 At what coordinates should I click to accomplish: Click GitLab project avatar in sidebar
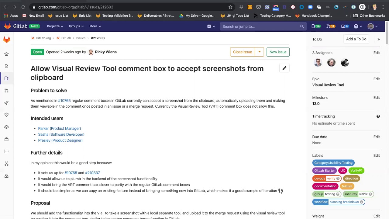point(6,40)
